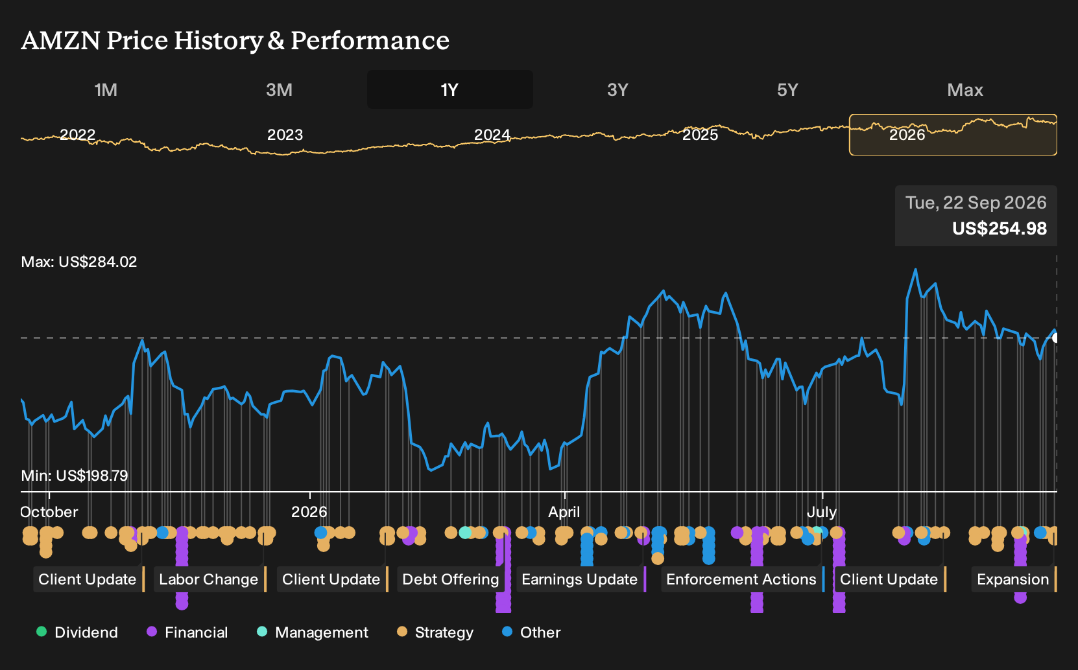Click the Client Update label left of Debt Offering
The width and height of the screenshot is (1078, 670).
point(333,579)
